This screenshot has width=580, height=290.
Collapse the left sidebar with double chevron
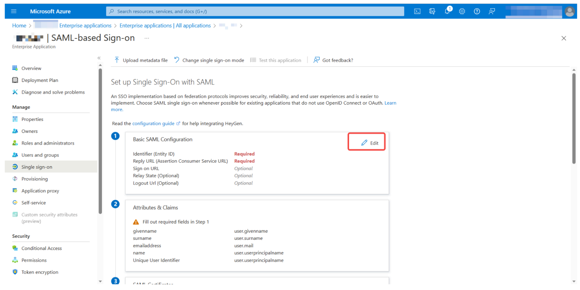click(99, 58)
